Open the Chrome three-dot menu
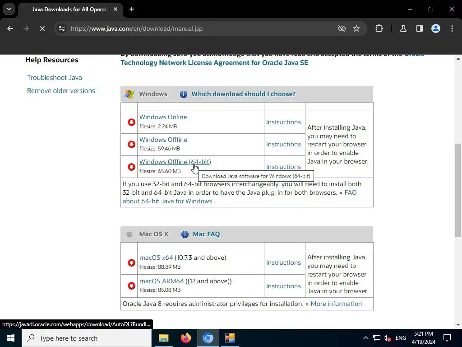This screenshot has height=347, width=462. tap(452, 28)
